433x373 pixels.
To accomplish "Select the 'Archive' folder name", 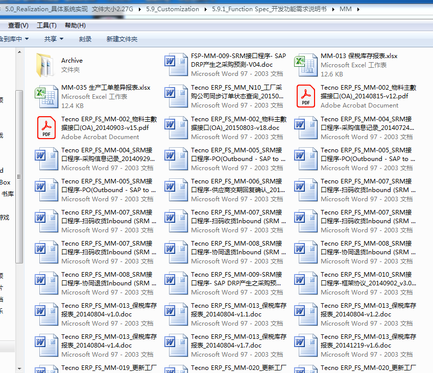I will 72,60.
